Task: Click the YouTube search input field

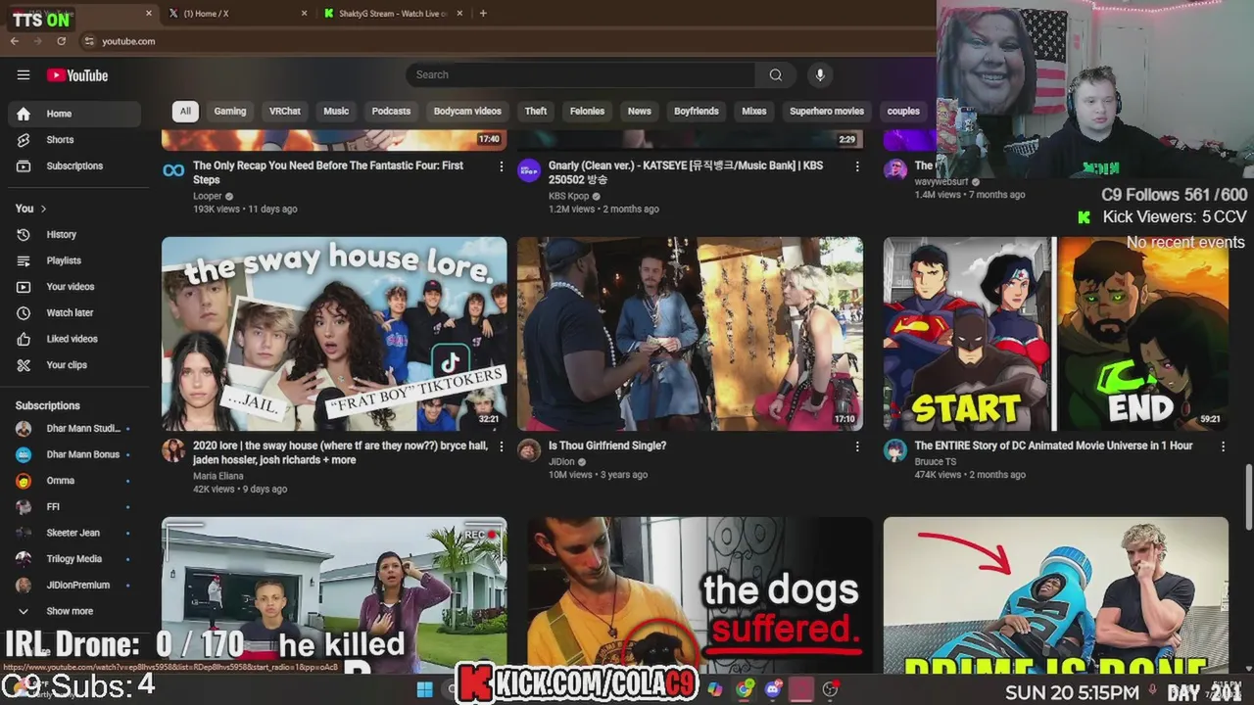Action: pos(581,74)
